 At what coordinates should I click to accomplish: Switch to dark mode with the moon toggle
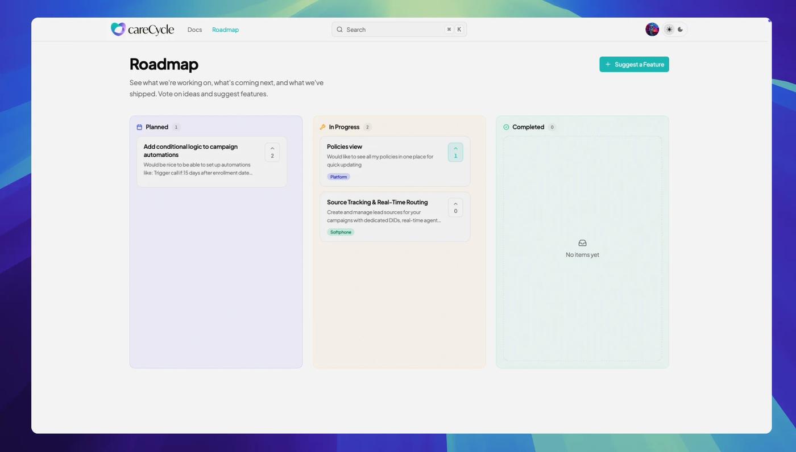point(680,29)
